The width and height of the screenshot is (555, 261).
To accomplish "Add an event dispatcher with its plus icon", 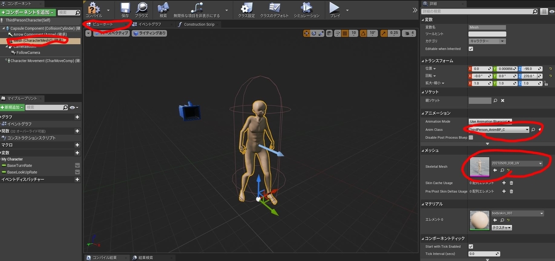I will [x=77, y=179].
